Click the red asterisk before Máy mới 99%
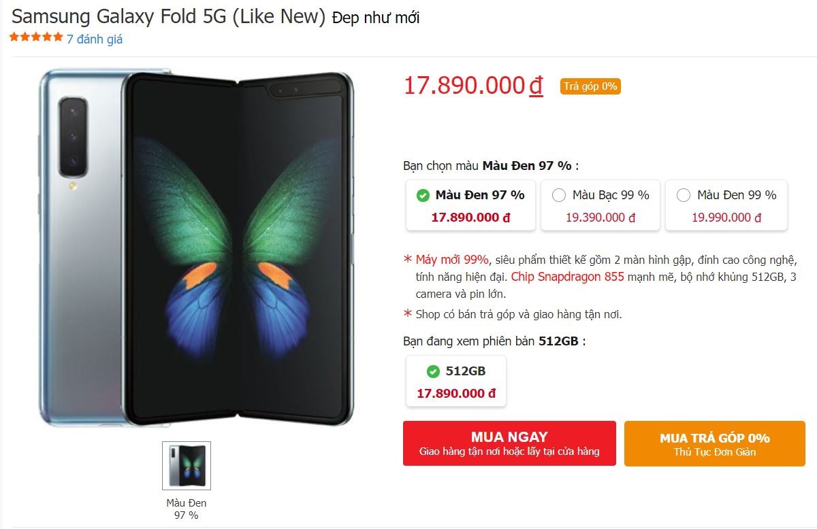This screenshot has width=817, height=529. coord(407,258)
